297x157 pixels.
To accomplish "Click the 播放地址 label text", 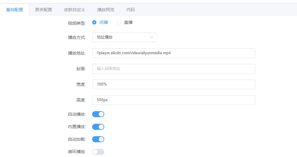I will pos(77,53).
